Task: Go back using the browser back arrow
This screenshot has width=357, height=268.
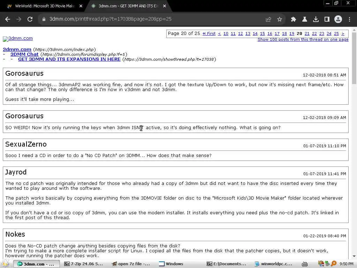Action: point(8,19)
